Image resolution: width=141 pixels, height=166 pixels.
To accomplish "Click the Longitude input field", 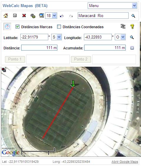I will point(98,37).
